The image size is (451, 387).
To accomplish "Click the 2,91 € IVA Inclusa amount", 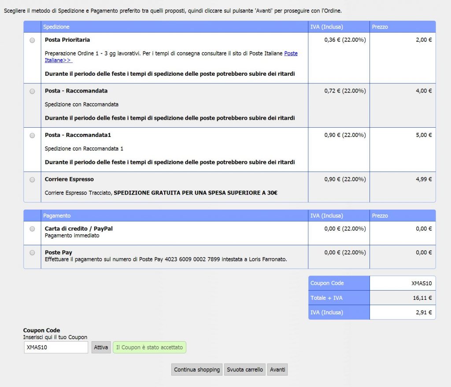I will click(x=423, y=313).
